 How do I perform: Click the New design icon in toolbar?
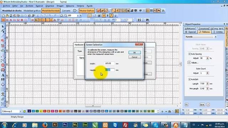(4, 16)
